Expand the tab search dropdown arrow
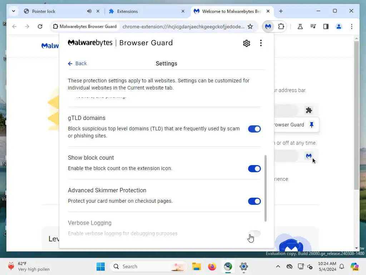 (14, 11)
